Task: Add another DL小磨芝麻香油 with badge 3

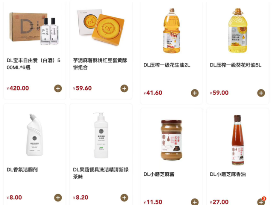Action: point(261,202)
